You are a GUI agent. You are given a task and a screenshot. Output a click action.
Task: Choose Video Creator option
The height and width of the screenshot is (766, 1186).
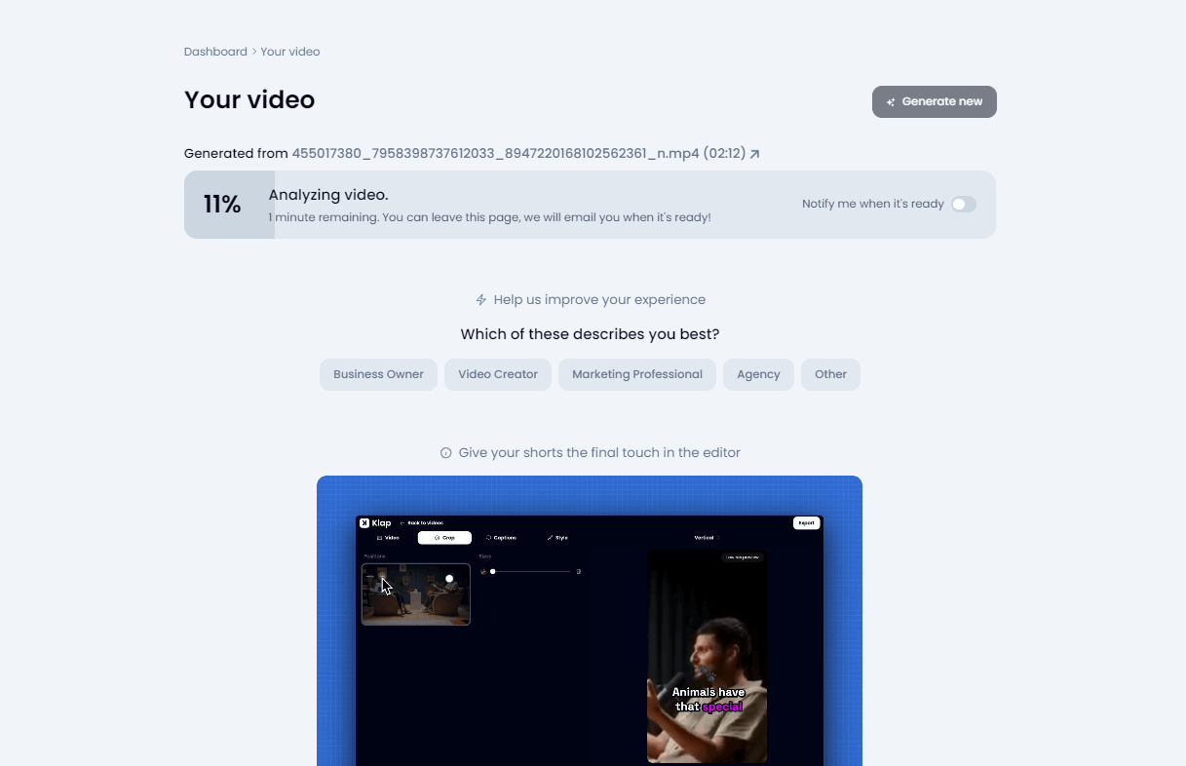tap(498, 374)
